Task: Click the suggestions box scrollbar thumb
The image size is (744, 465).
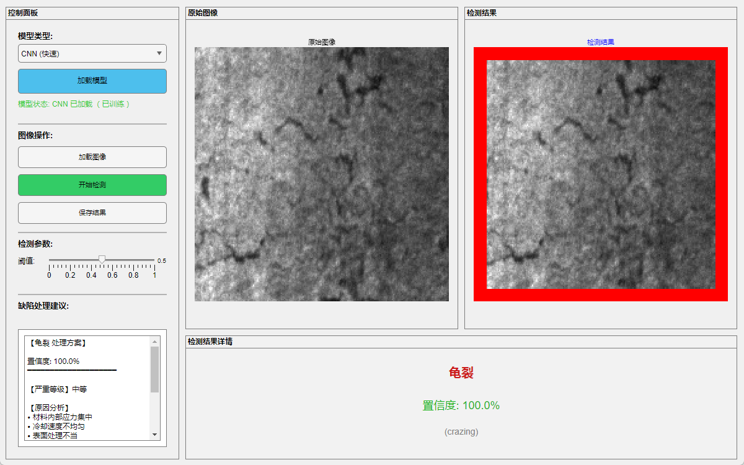Action: pyautogui.click(x=155, y=369)
